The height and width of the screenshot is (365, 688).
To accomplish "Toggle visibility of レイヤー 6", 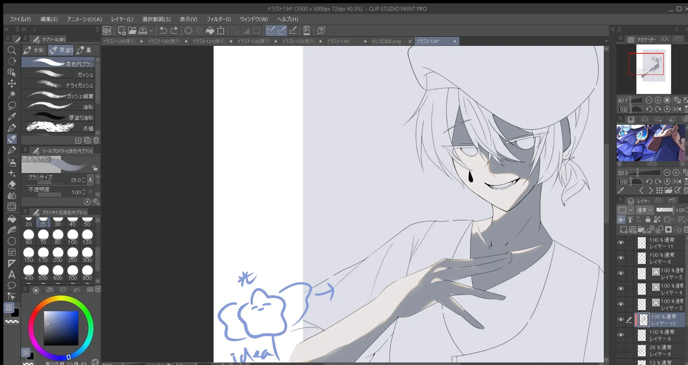I will tap(621, 258).
